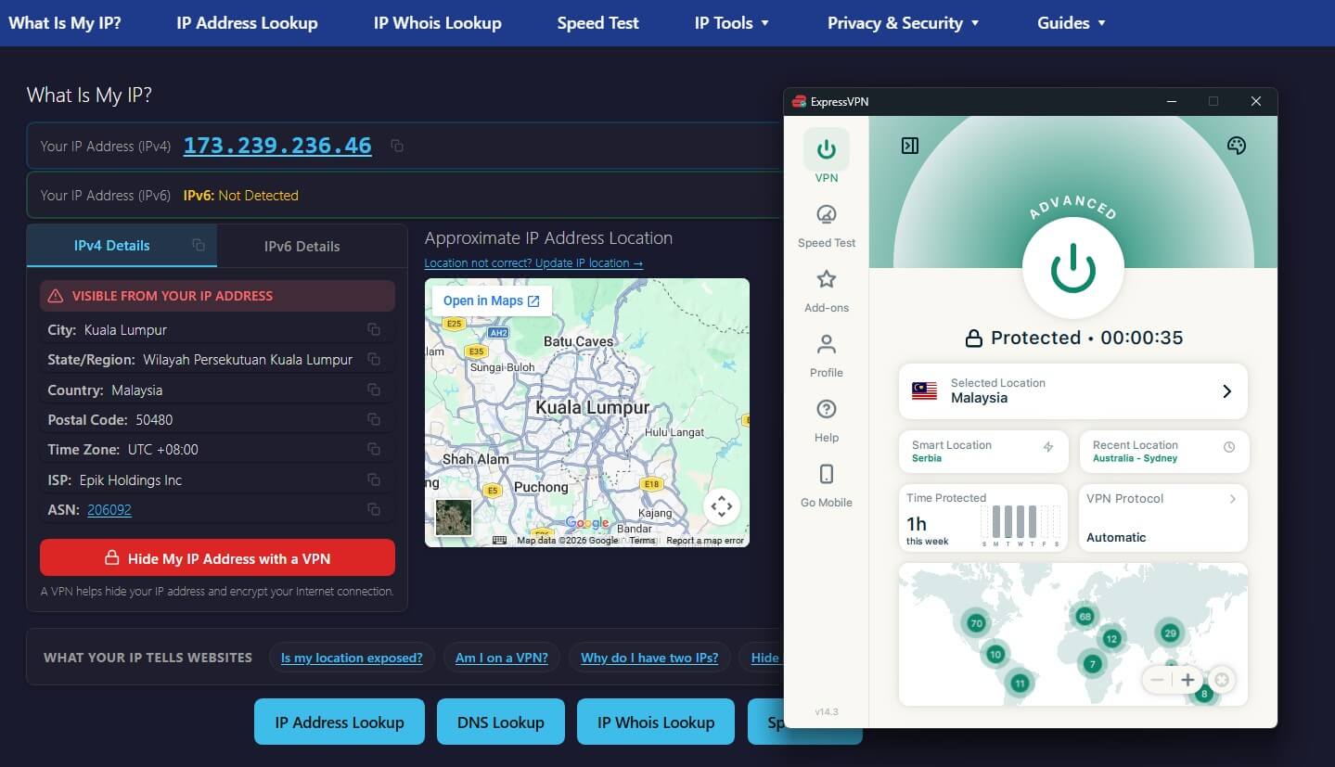The height and width of the screenshot is (767, 1335).
Task: Copy the Postal Code 50480 value
Action: [x=374, y=419]
